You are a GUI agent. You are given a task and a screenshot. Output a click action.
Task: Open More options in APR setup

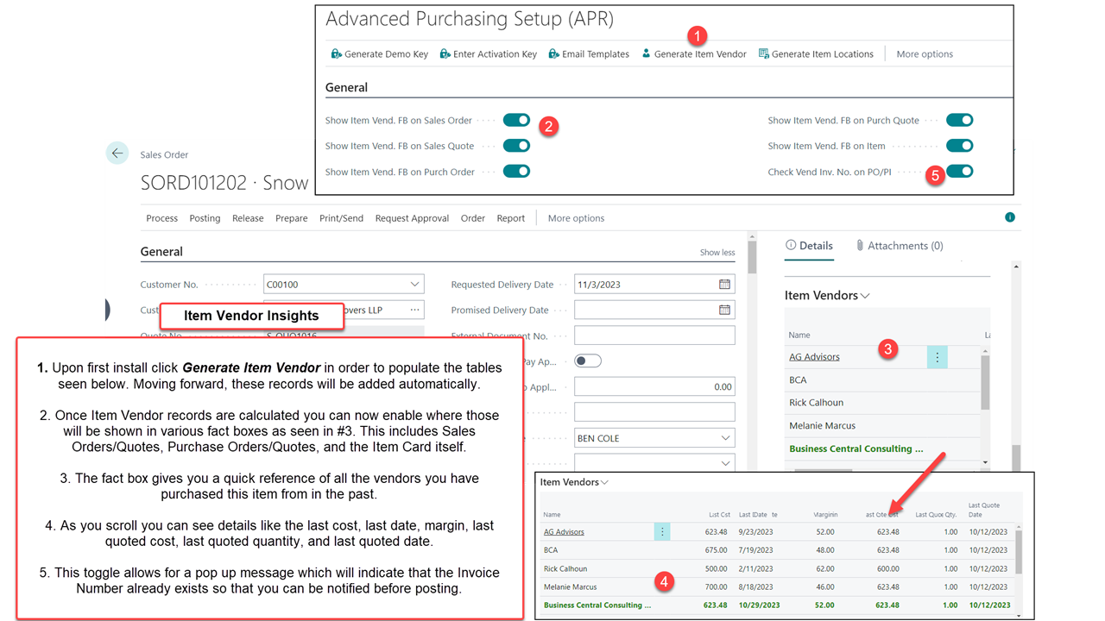click(x=925, y=53)
